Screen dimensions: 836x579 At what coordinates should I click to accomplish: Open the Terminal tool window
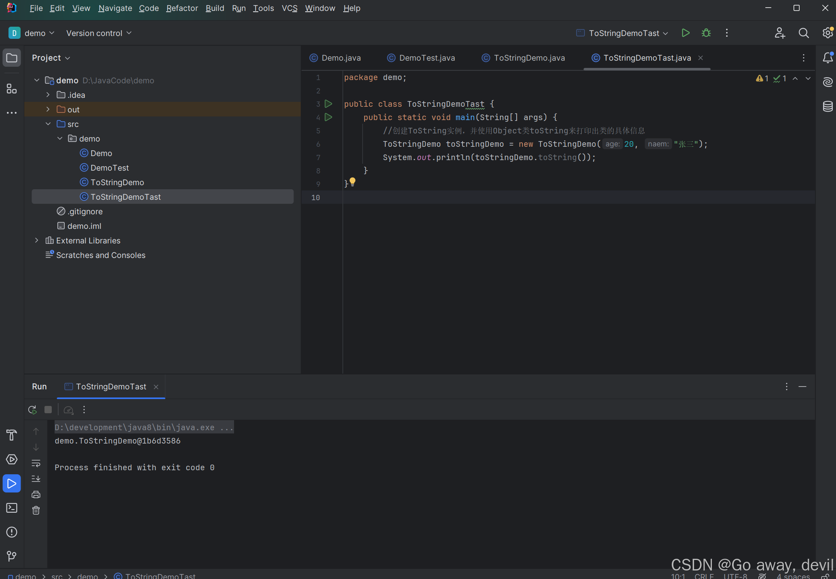pyautogui.click(x=12, y=508)
